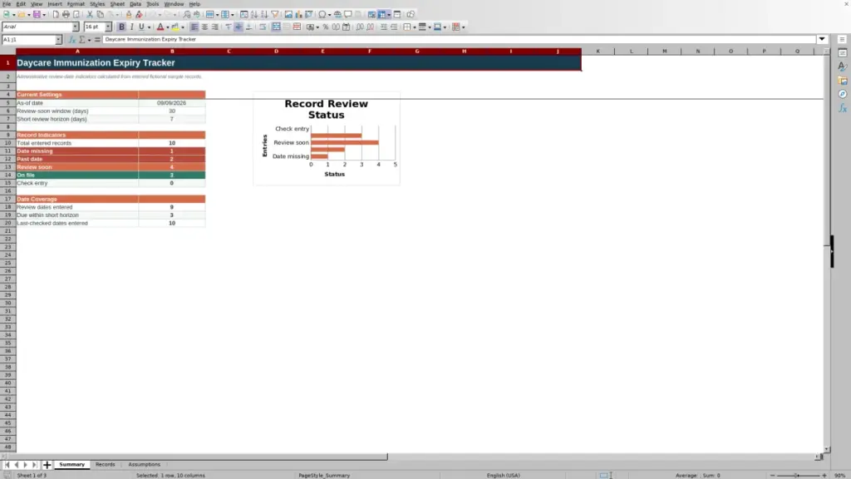This screenshot has width=851, height=479.
Task: Switch to the Records sheet tab
Action: coord(106,464)
